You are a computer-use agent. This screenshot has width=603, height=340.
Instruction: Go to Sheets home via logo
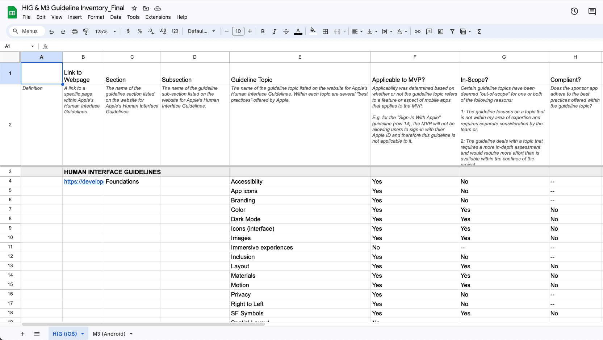[12, 13]
